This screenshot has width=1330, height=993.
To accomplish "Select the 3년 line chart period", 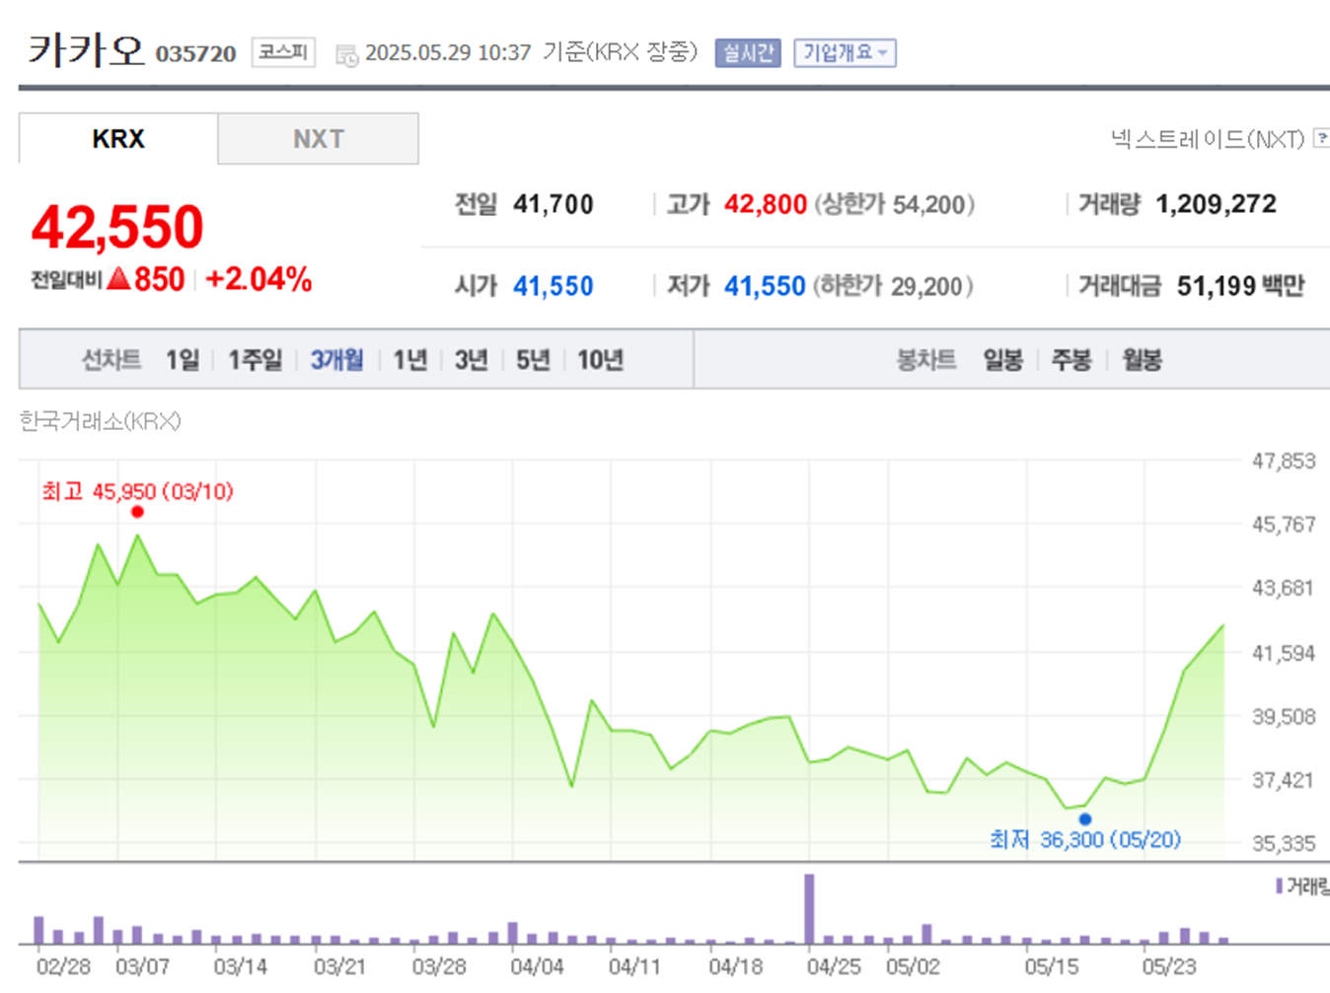I will click(472, 360).
